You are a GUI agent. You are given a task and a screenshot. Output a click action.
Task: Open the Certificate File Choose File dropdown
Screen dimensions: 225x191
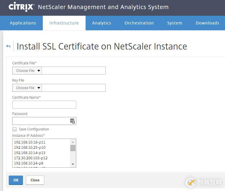click(x=27, y=70)
